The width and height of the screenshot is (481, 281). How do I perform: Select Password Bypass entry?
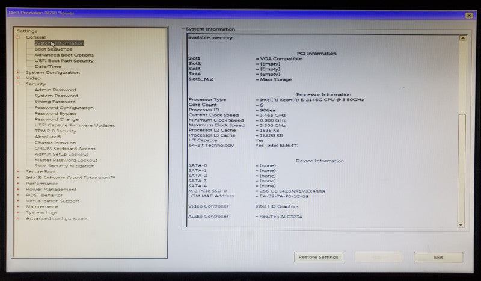[x=55, y=113]
